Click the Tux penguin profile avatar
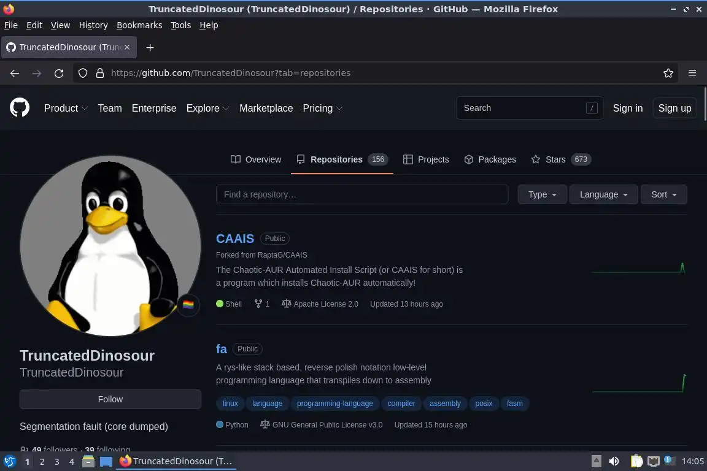 pos(110,246)
